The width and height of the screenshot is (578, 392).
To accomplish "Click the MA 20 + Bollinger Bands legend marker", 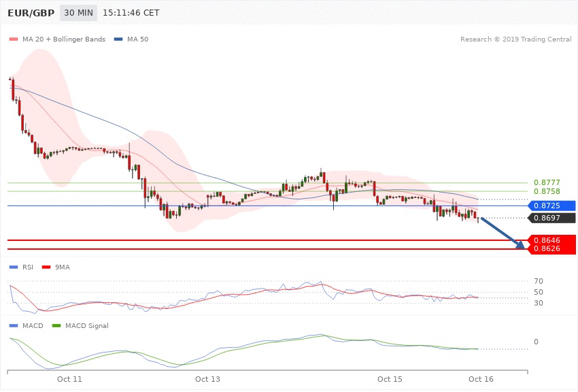I will pyautogui.click(x=14, y=39).
